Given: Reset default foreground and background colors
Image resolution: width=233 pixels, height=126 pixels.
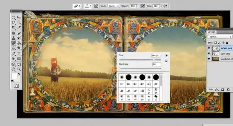Looking at the screenshot, I should point(12,81).
